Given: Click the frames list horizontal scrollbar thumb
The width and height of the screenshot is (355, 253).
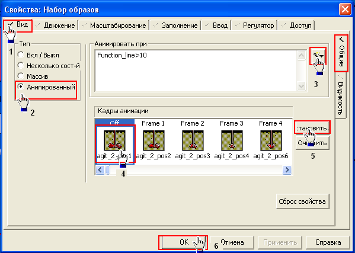Looking at the screenshot, I should coord(108,169).
